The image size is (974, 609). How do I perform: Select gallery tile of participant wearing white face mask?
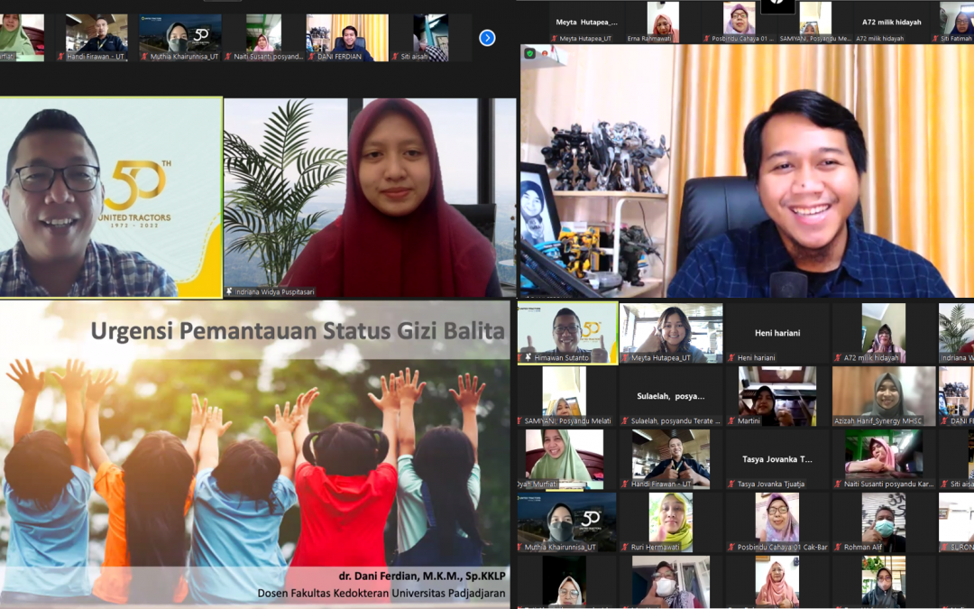pos(671,582)
